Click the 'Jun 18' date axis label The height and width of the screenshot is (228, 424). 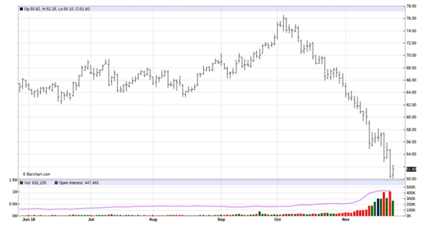point(28,220)
